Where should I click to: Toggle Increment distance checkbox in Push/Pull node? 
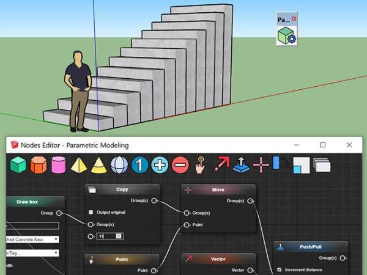279,269
